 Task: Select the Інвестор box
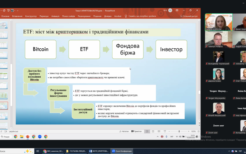point(171,49)
